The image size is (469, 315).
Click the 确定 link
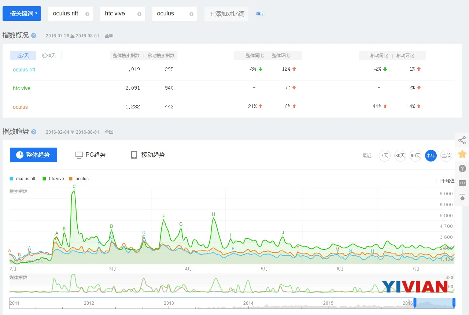[260, 14]
